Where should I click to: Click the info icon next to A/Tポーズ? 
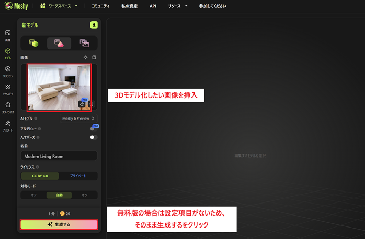[x=38, y=137]
